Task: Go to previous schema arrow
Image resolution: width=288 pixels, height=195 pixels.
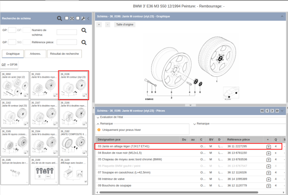Action: coord(267,111)
